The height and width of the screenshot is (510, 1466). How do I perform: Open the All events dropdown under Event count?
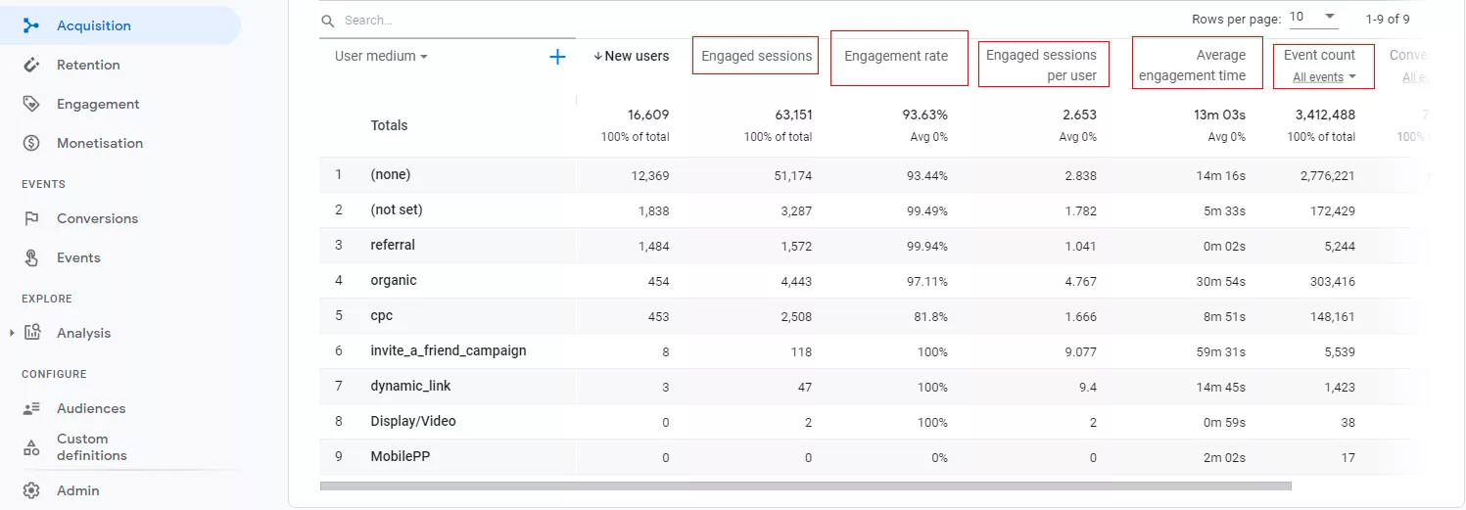coord(1324,77)
